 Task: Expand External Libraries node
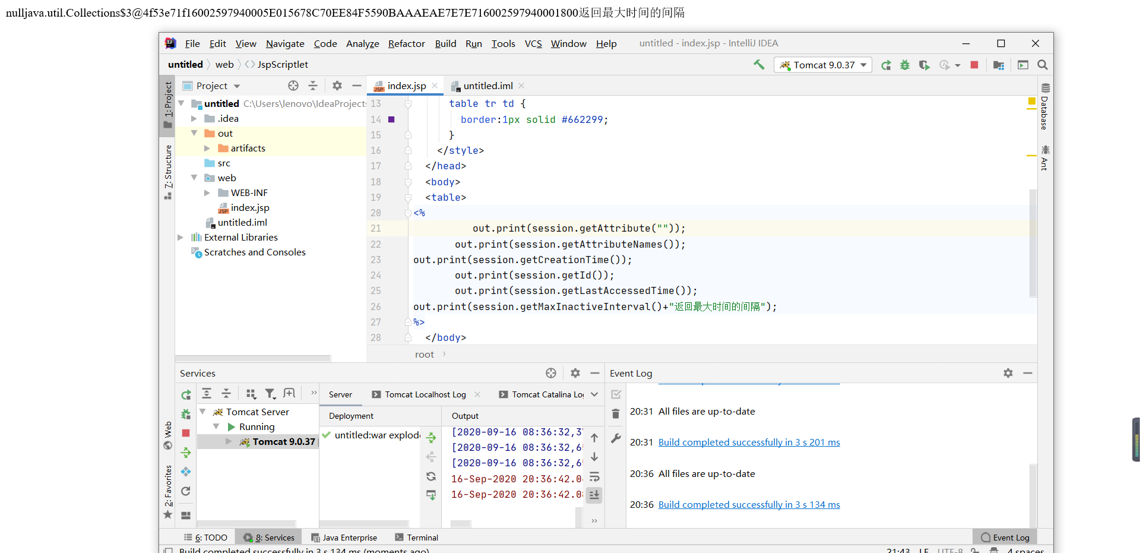180,237
